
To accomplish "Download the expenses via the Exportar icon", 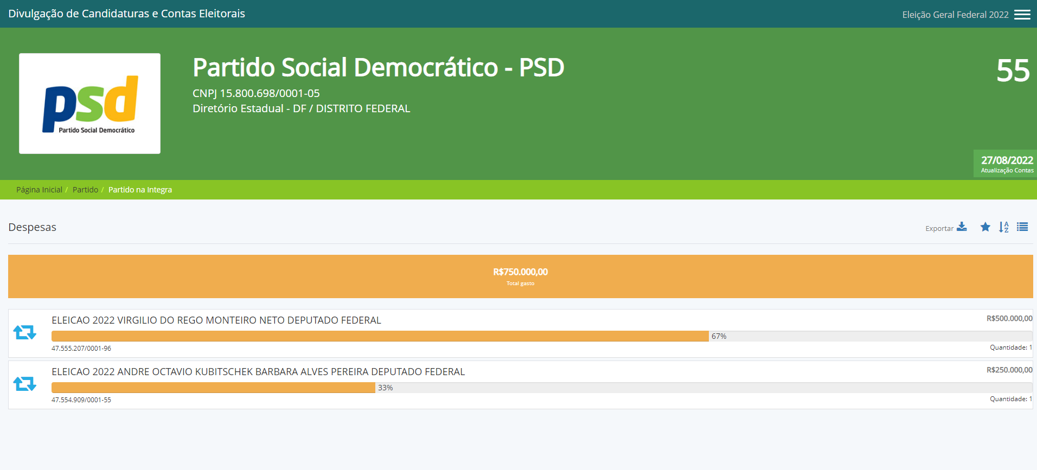I will [962, 227].
